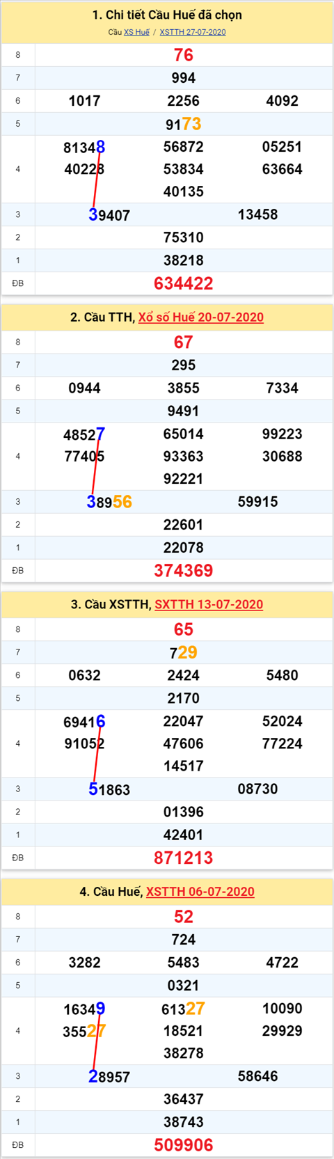
Task: Click the highlighted number 38956
Action: click(x=109, y=502)
